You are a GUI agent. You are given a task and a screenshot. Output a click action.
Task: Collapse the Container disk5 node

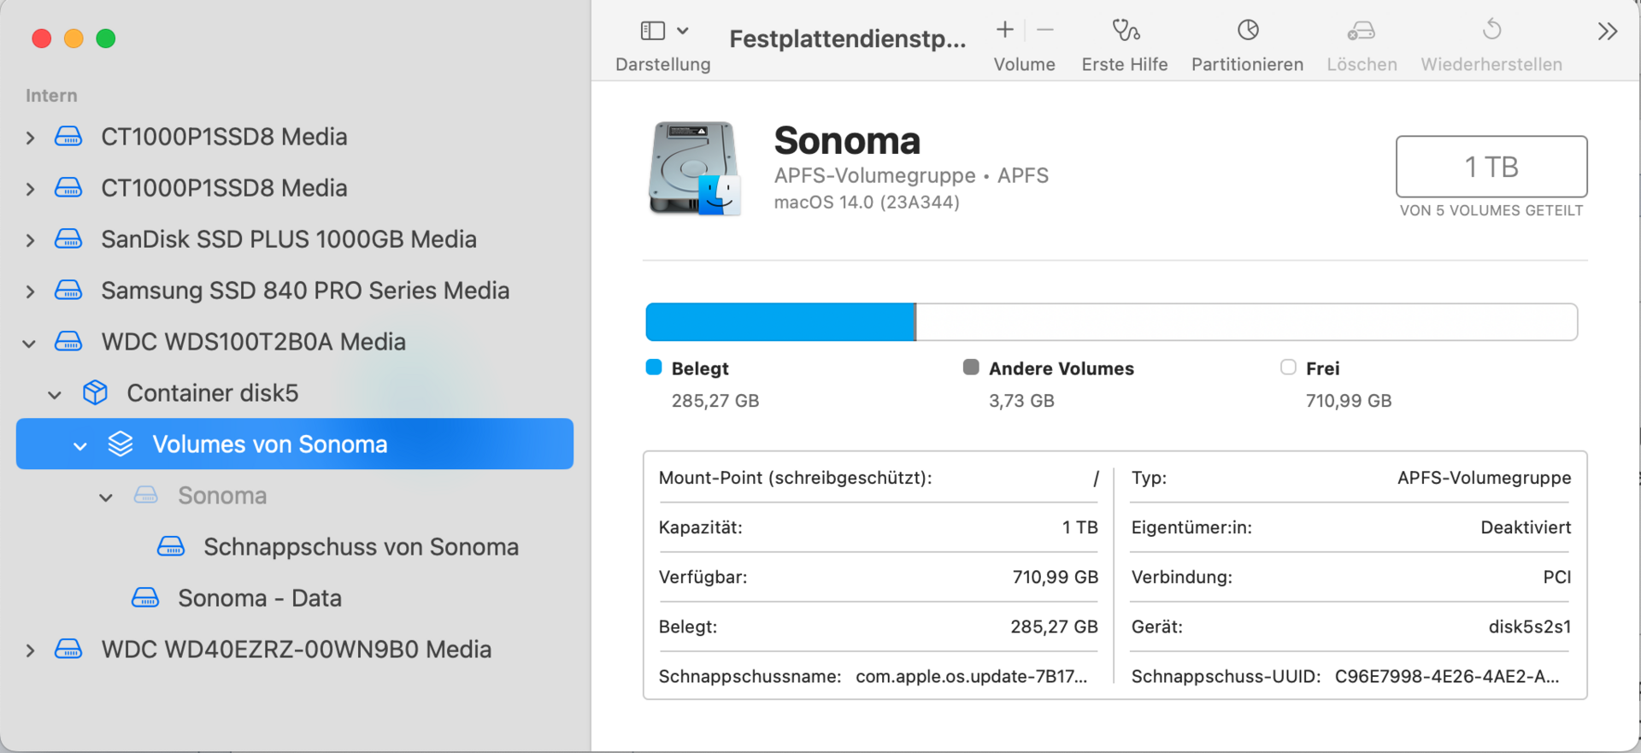pyautogui.click(x=55, y=395)
